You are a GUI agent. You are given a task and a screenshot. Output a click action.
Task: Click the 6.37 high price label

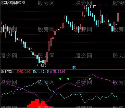tap(93, 6)
